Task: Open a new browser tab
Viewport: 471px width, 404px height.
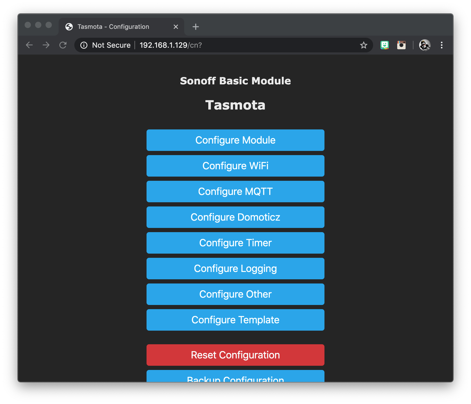Action: (x=195, y=27)
